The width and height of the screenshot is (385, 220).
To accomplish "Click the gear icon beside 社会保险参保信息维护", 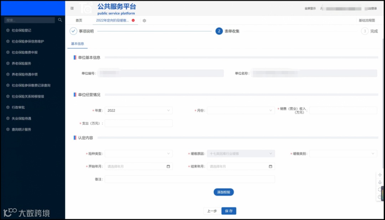I will coord(8,41).
